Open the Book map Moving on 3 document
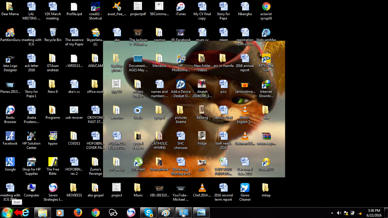Viewport: 388px width, 218px height. tap(181, 166)
